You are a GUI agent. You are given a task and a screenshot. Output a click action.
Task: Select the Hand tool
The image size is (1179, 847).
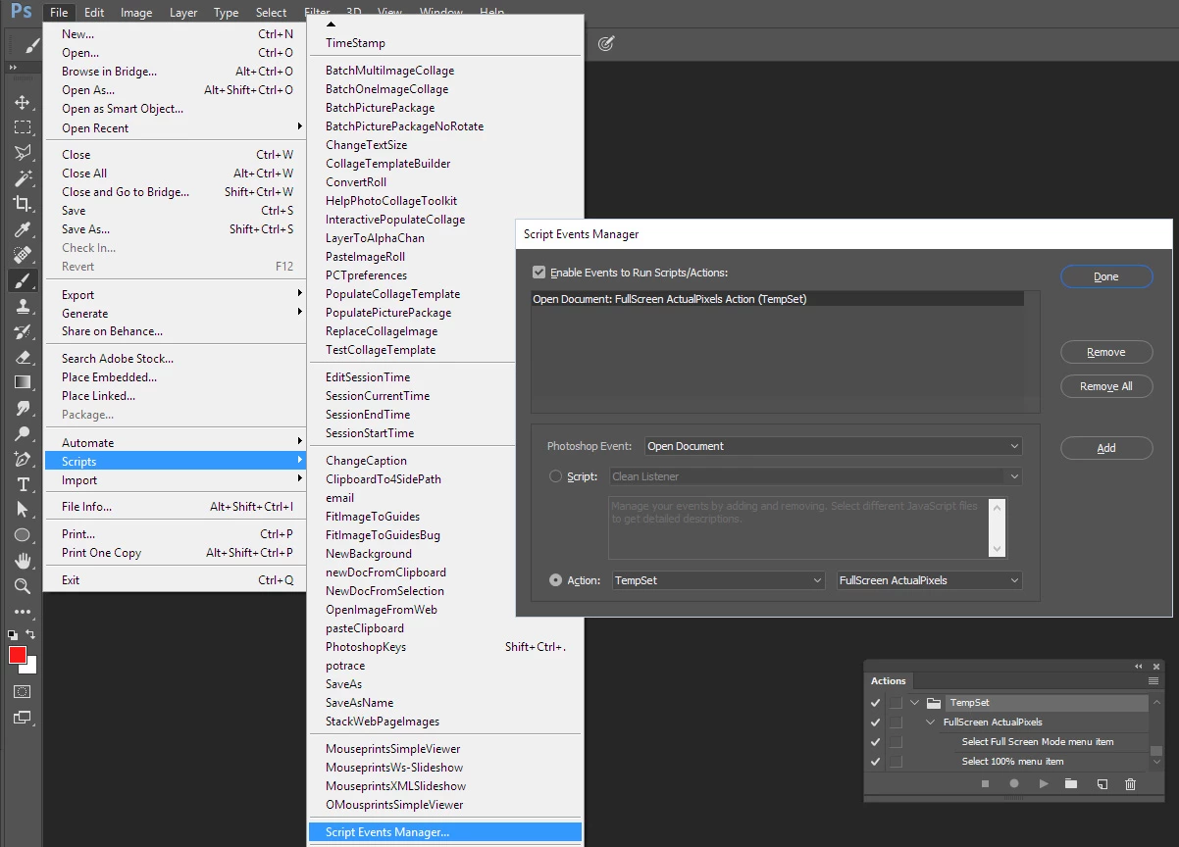[x=22, y=561]
